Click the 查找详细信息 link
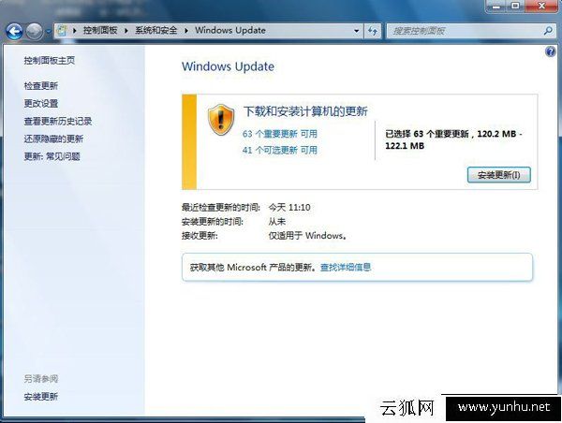The height and width of the screenshot is (423, 562). pos(346,268)
